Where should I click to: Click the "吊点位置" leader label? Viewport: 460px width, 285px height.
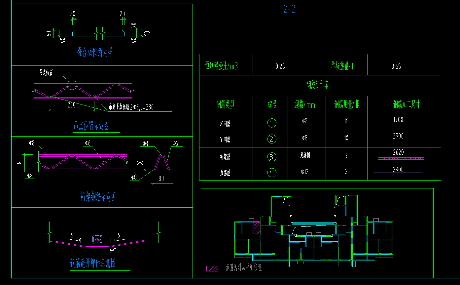coord(46,73)
